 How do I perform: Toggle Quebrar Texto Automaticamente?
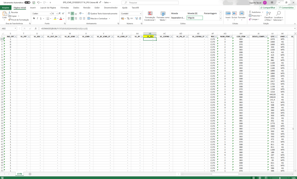(102, 14)
